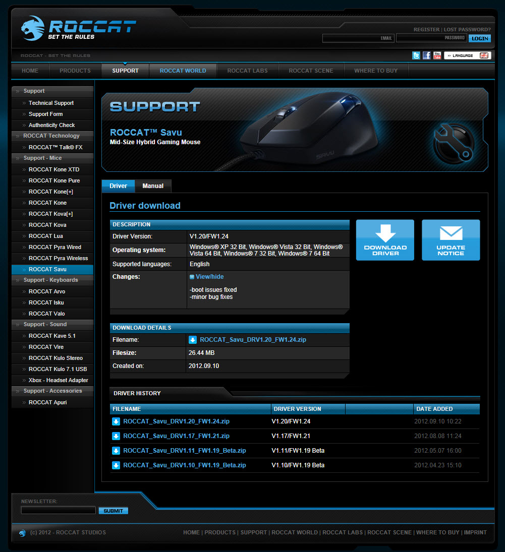Click download icon for DRV1.17_FW1.21 row
The image size is (505, 552).
coord(116,436)
